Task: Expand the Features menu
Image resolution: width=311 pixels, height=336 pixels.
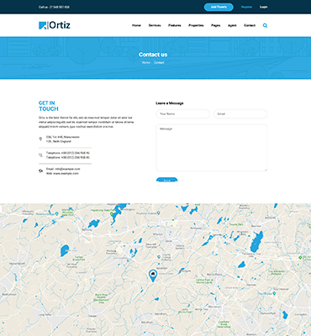Action: [175, 25]
